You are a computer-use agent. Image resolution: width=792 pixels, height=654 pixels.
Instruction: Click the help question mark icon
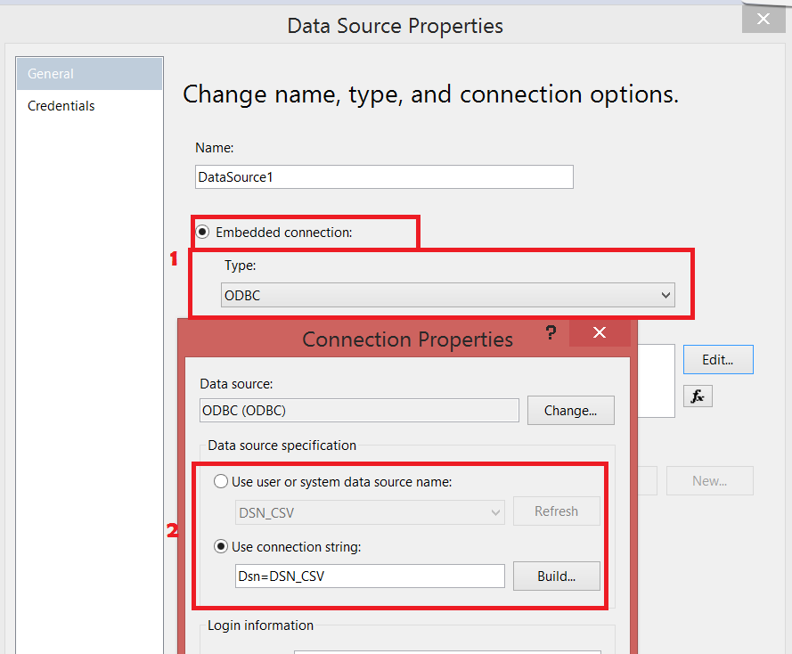click(x=551, y=333)
